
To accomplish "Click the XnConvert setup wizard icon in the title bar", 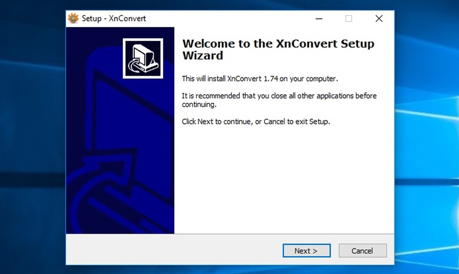I will pos(72,18).
